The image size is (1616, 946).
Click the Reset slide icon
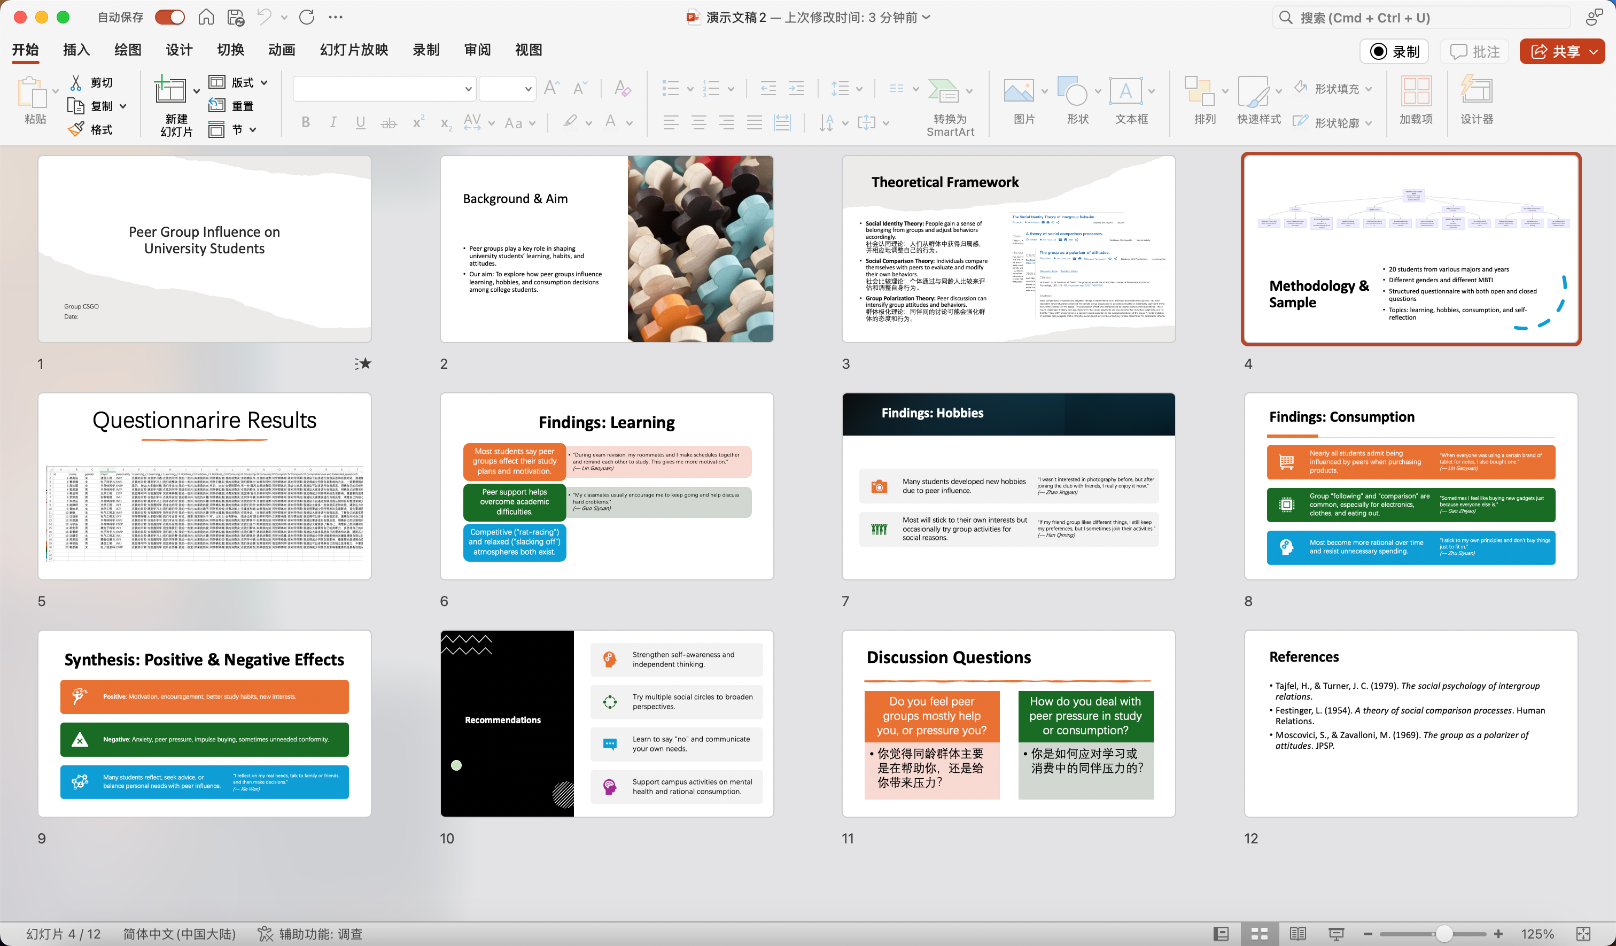(217, 105)
